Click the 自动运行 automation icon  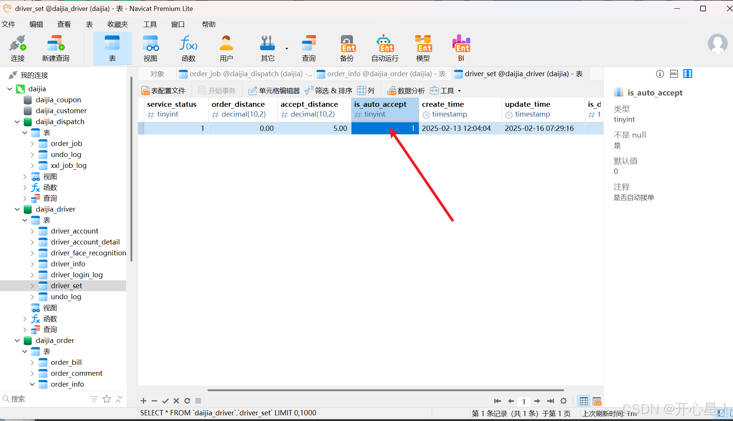coord(385,48)
